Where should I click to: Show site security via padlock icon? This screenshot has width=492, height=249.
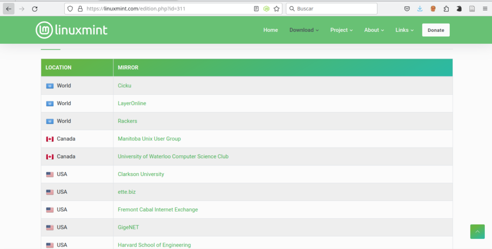point(80,9)
